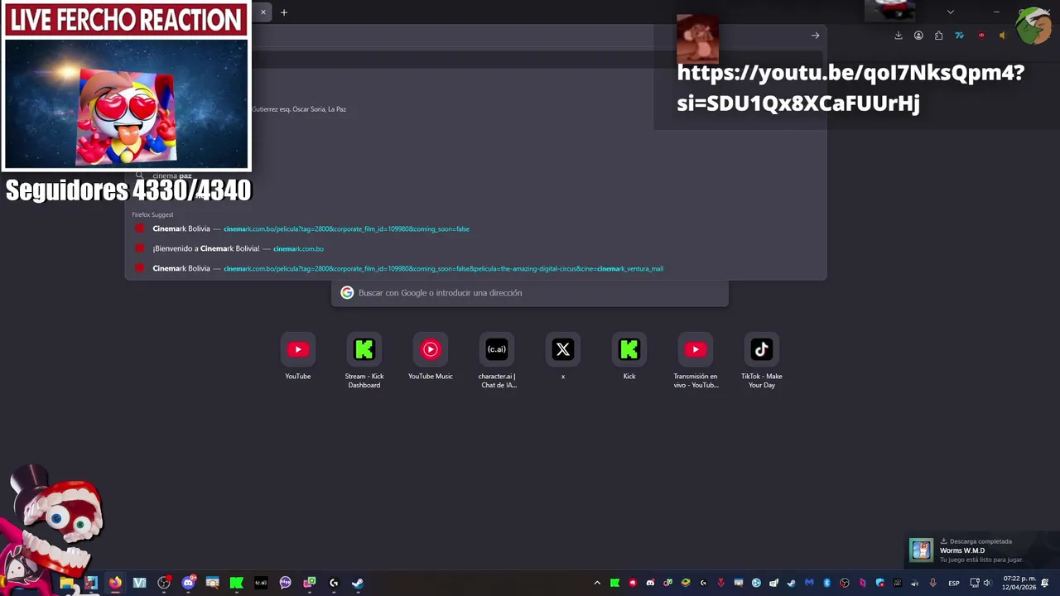The height and width of the screenshot is (596, 1060).
Task: Open the character.ai shortcut tile
Action: (497, 361)
